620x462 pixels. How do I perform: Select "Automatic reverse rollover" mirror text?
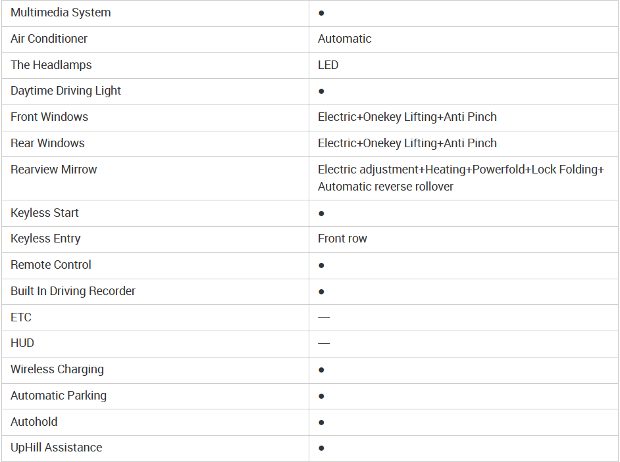pyautogui.click(x=386, y=187)
